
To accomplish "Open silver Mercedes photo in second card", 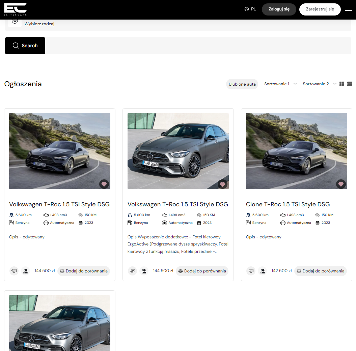I will pyautogui.click(x=178, y=151).
